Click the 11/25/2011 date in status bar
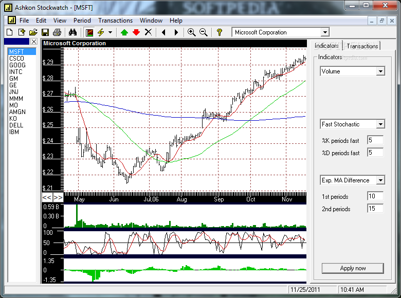This screenshot has height=298, width=401. tap(305, 290)
